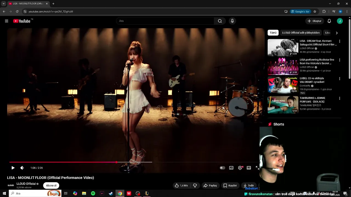Click the search magnifier button
The height and width of the screenshot is (197, 351).
tap(220, 21)
